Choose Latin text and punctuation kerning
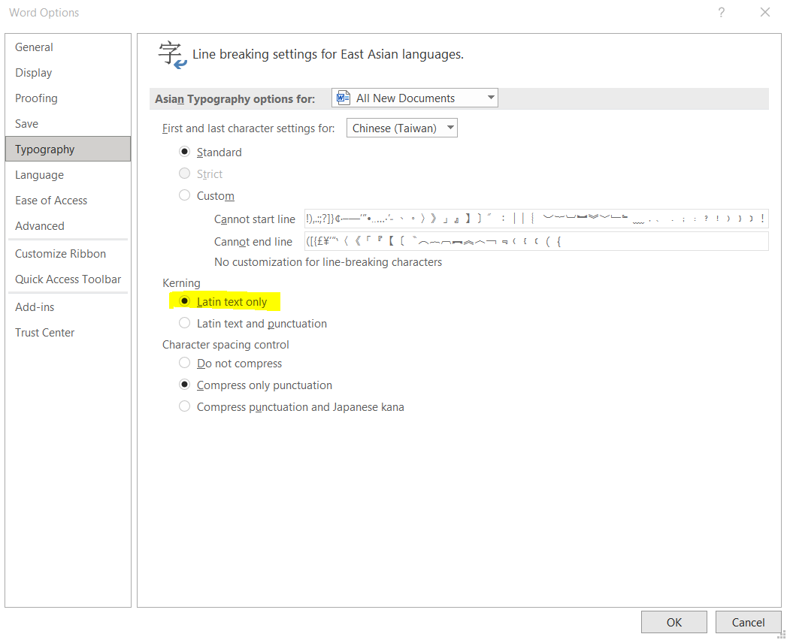 (x=185, y=324)
